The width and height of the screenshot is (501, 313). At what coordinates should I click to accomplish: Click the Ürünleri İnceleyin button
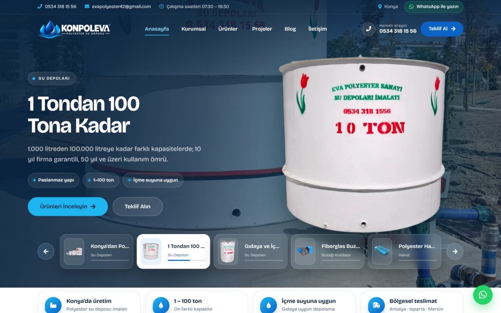pyautogui.click(x=68, y=207)
